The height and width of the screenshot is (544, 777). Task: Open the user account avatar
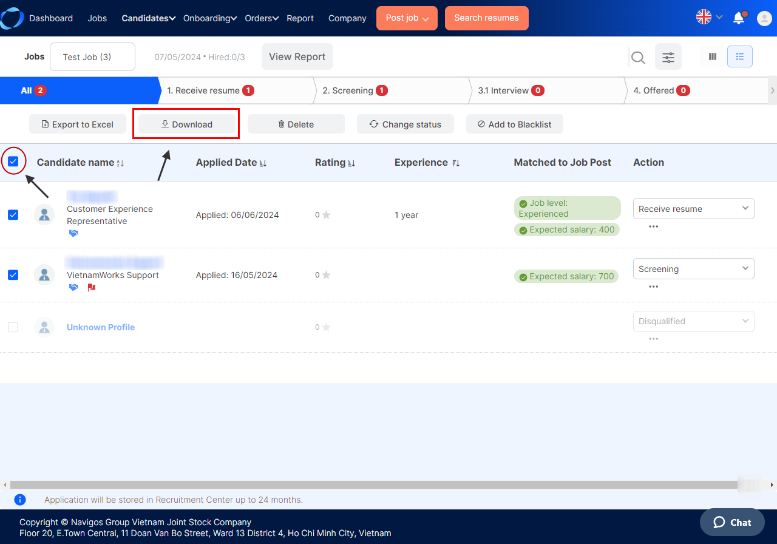click(x=764, y=18)
